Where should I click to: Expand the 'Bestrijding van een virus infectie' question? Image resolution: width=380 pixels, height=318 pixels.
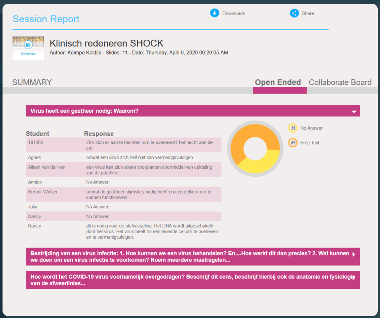click(x=353, y=254)
